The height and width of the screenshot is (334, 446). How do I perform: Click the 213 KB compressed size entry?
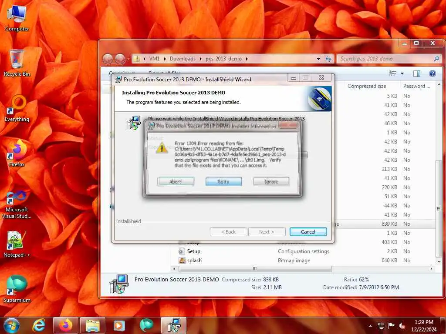[x=389, y=169]
